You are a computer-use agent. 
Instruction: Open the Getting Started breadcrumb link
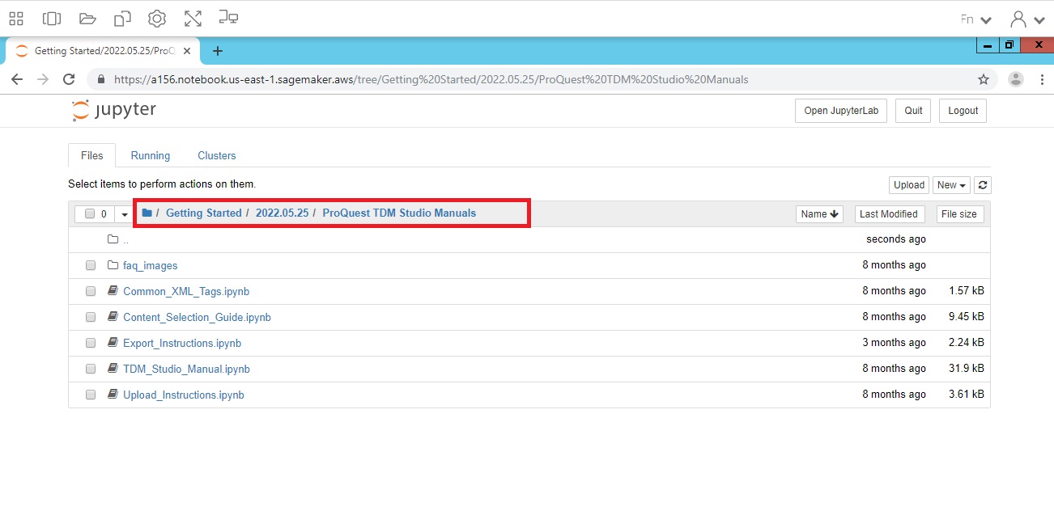point(204,213)
